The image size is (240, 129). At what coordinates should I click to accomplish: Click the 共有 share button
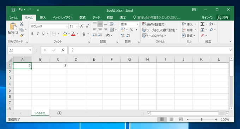[223, 18]
